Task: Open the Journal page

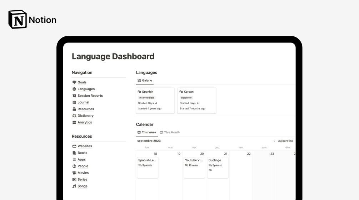Action: click(83, 102)
